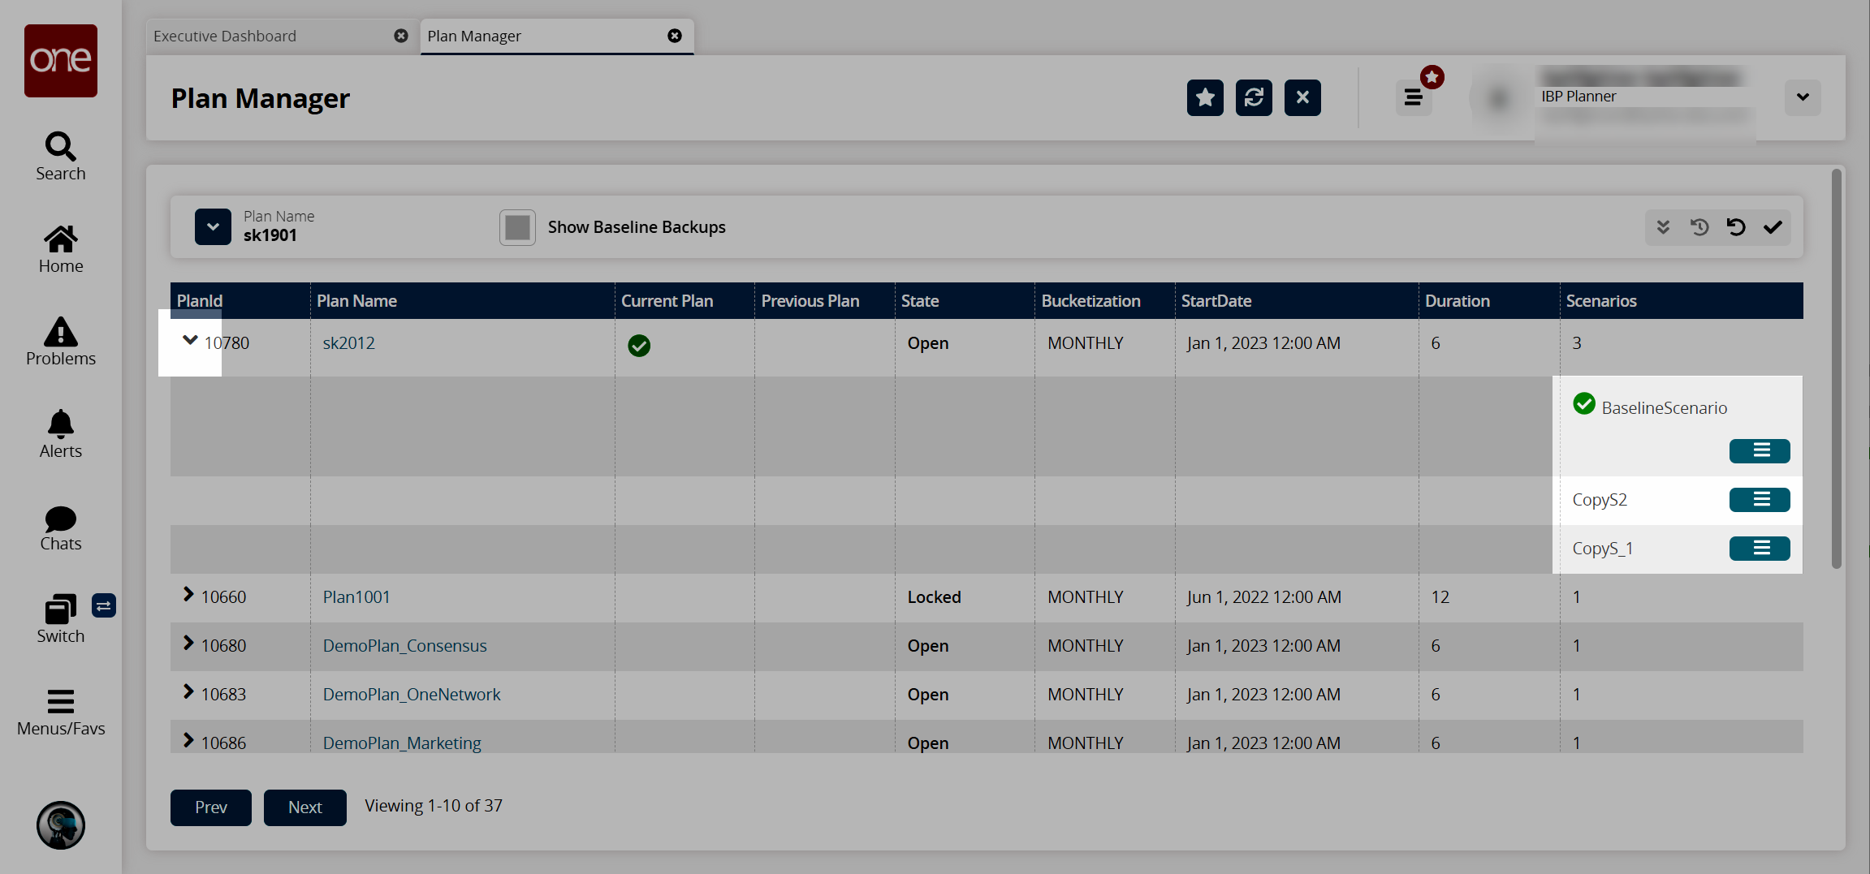Click the Next page button
The image size is (1870, 874).
point(304,807)
